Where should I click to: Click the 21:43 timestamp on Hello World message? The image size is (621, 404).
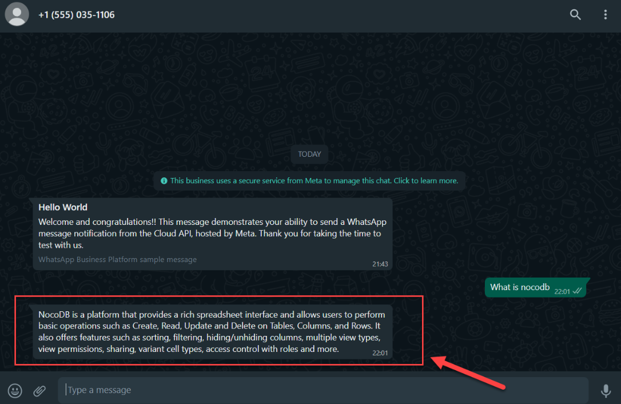(x=380, y=264)
